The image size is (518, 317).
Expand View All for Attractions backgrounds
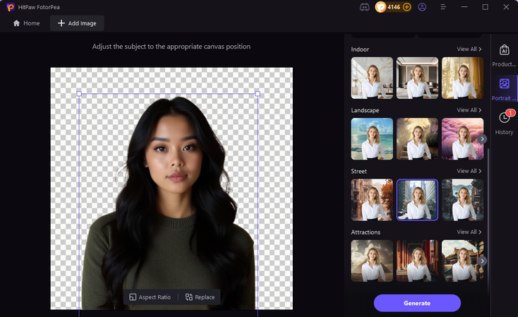coord(469,232)
